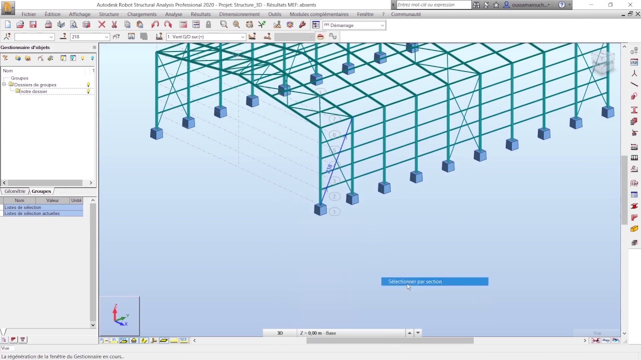Print the document

pos(49,25)
